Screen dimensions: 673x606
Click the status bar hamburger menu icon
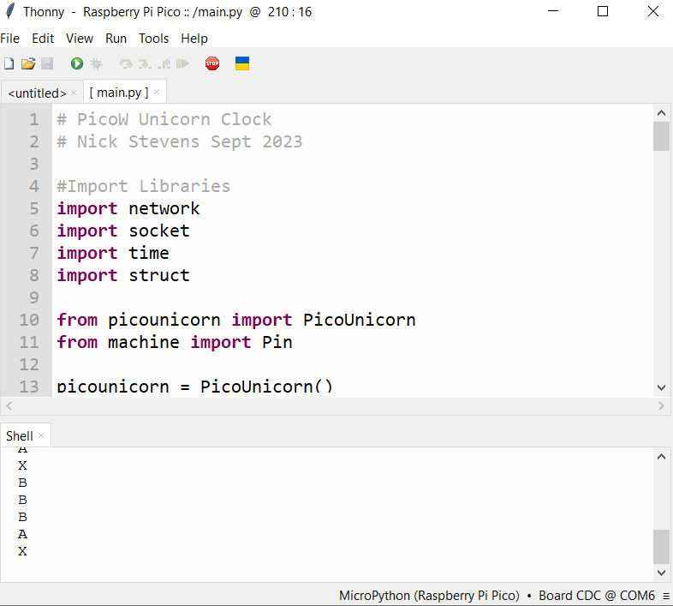pos(666,596)
